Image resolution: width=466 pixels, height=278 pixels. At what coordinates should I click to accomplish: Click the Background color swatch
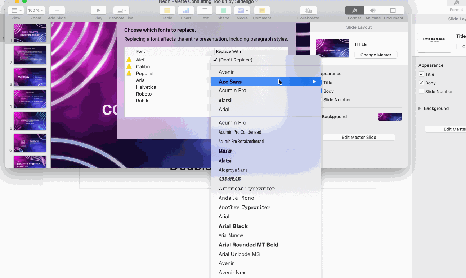coord(390,117)
